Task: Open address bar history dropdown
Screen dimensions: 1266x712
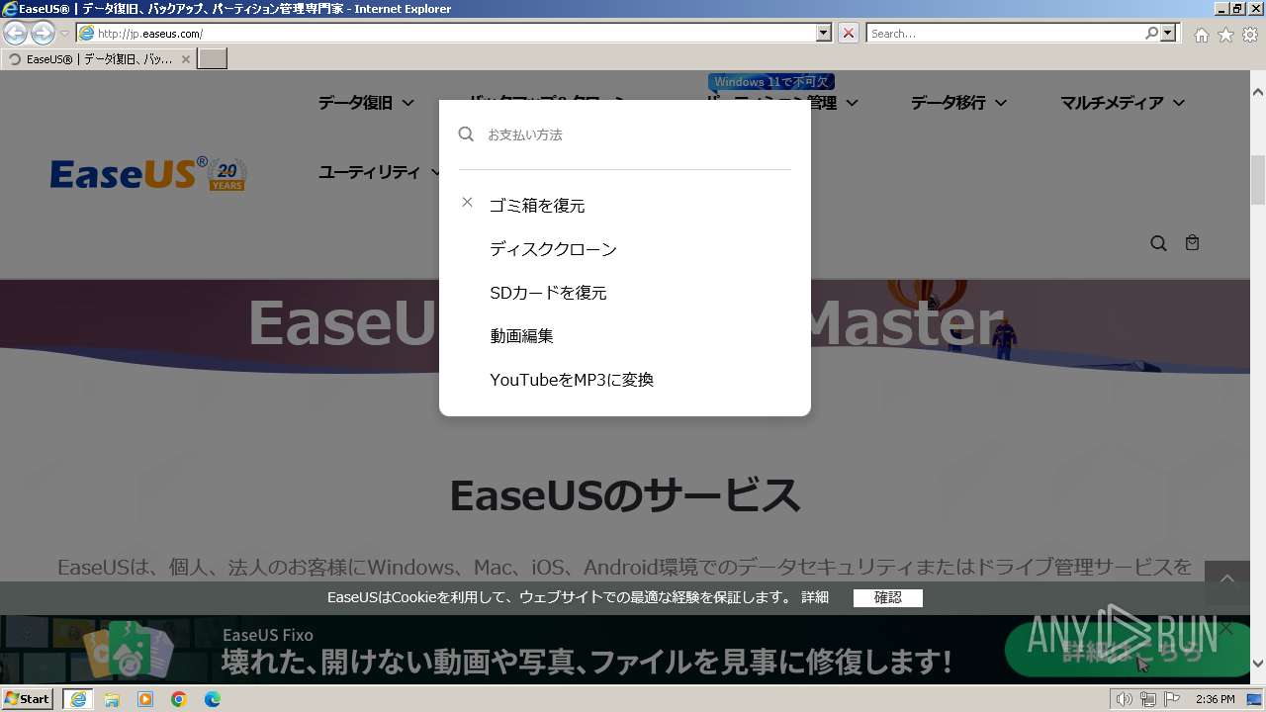Action: (x=824, y=34)
